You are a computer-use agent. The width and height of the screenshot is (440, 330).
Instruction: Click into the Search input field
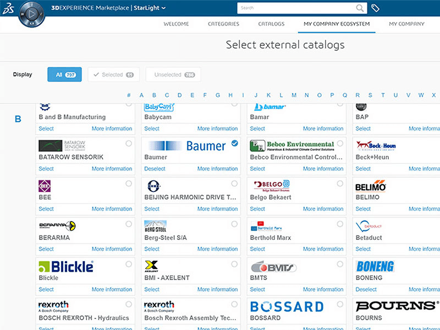click(297, 8)
